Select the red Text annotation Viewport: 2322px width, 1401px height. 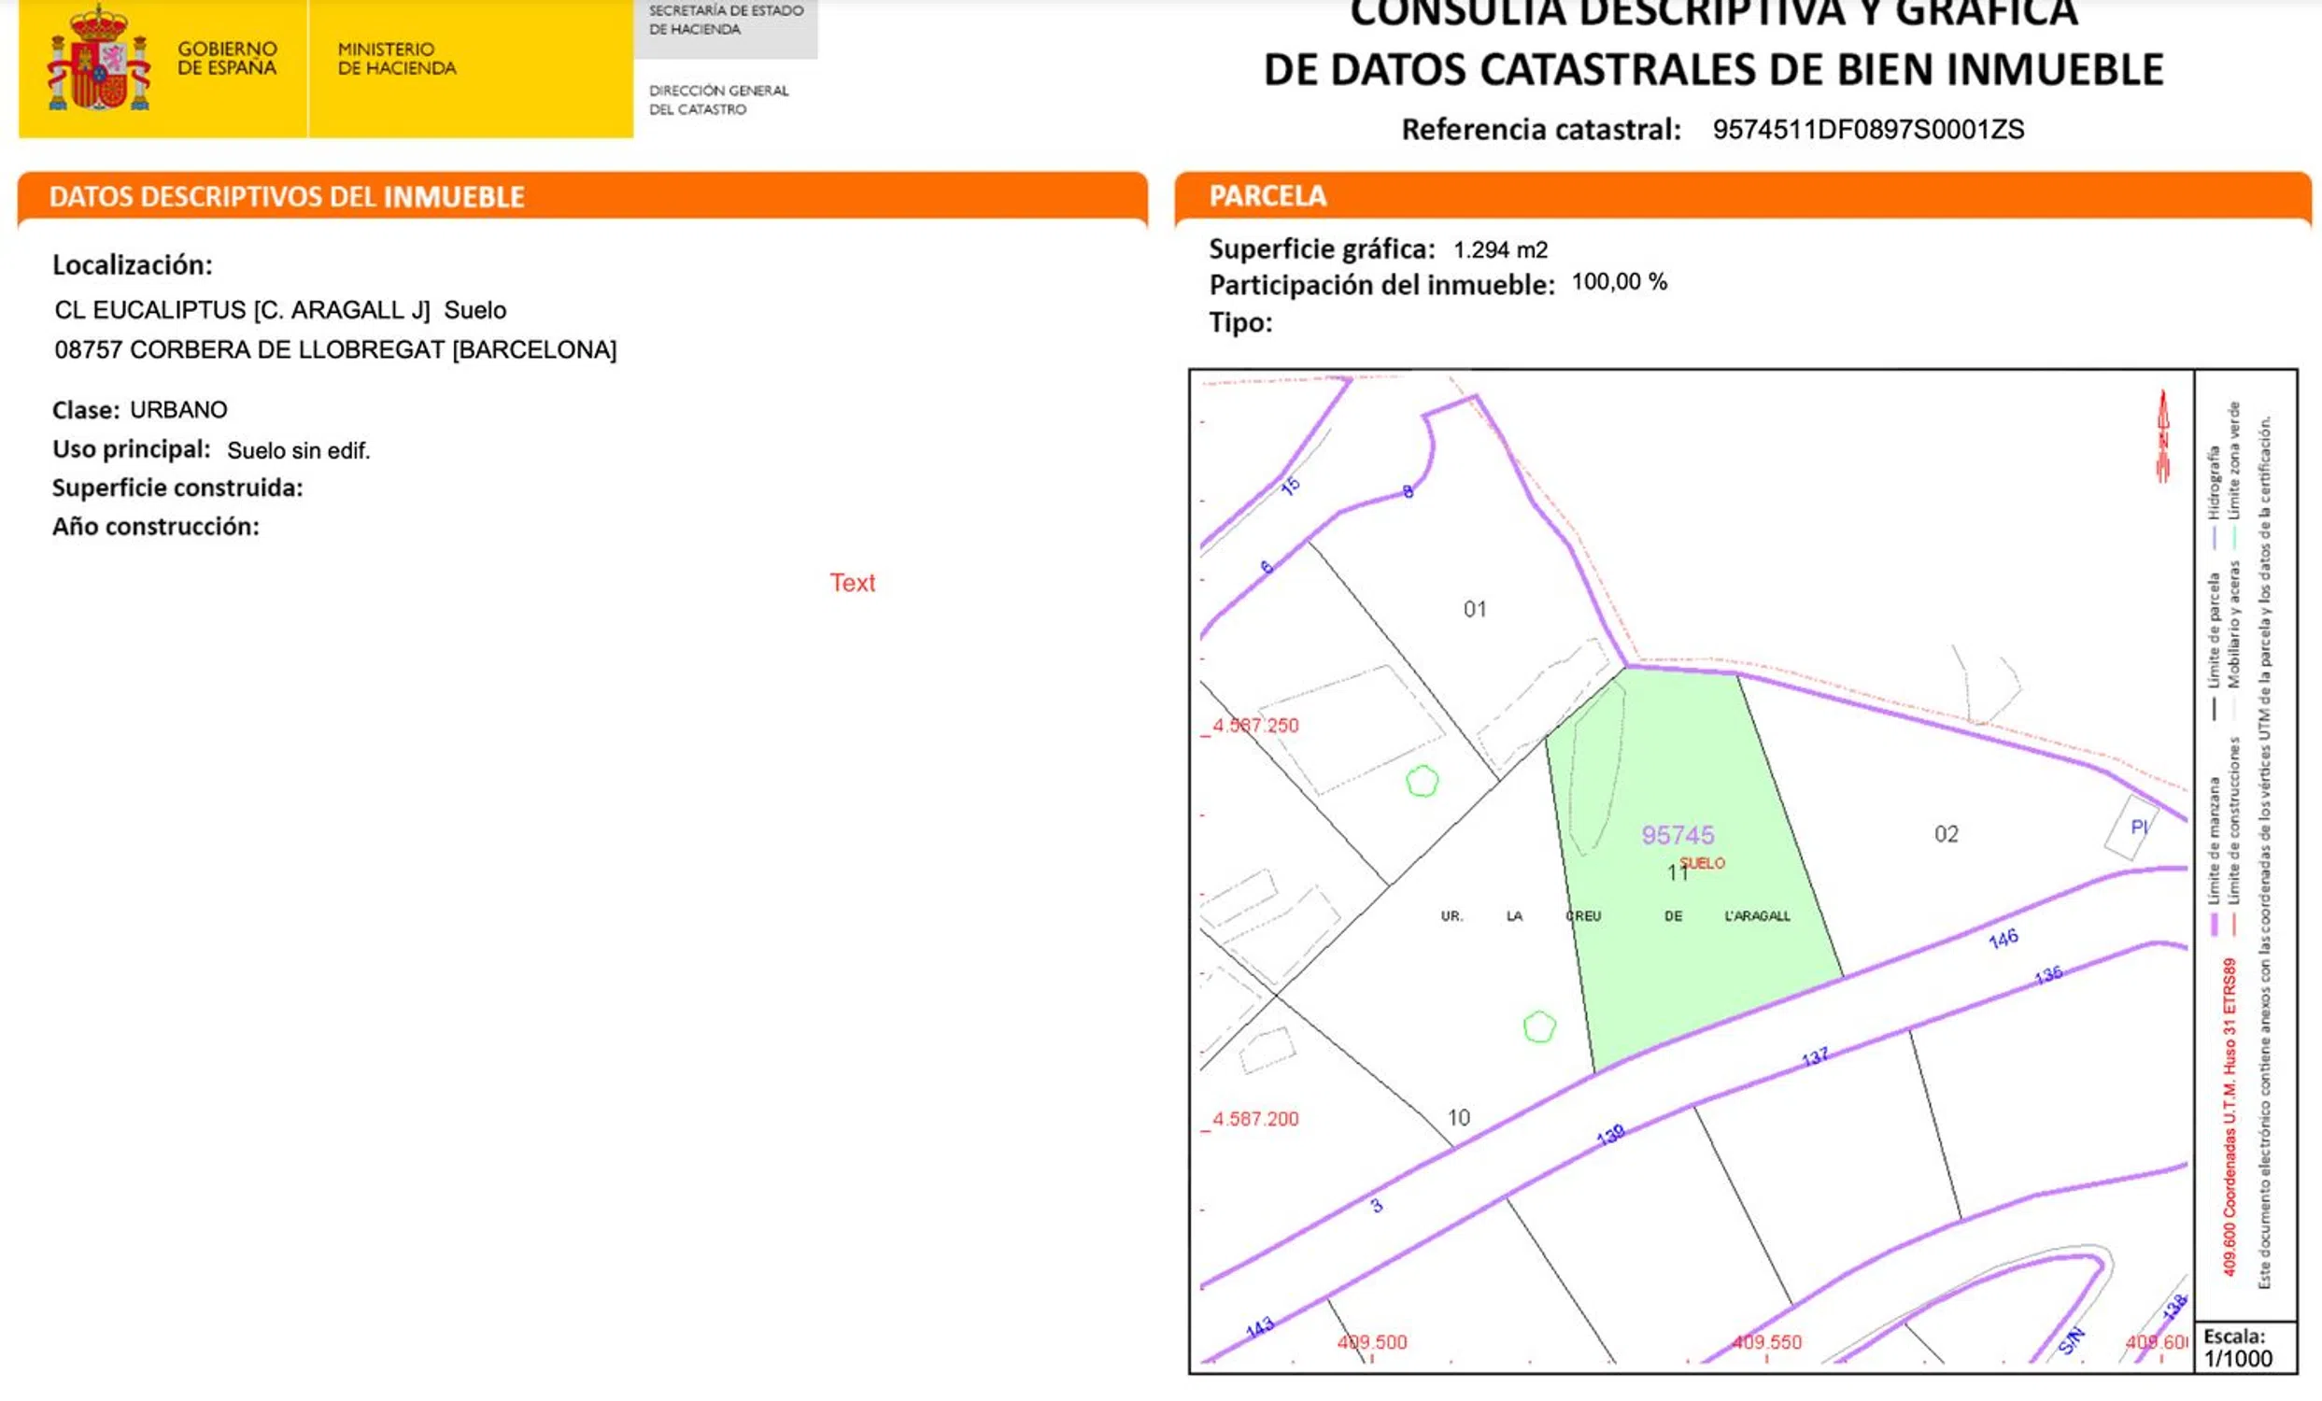click(852, 583)
